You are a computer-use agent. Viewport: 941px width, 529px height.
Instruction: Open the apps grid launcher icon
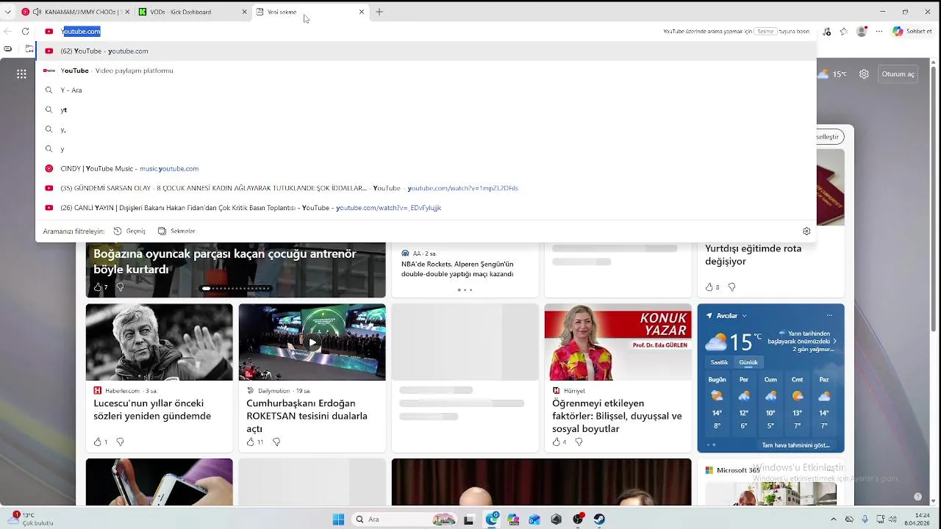(x=21, y=73)
